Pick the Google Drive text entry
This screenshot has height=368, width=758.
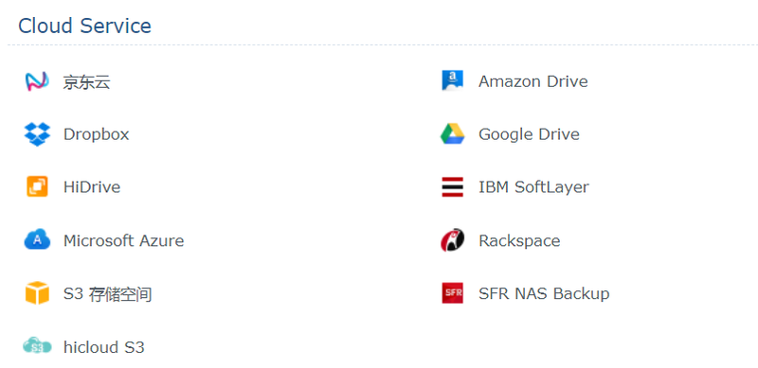[x=529, y=134]
